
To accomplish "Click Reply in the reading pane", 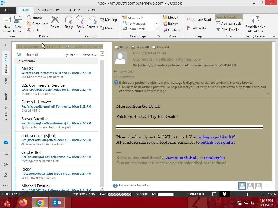I will (x=121, y=47).
